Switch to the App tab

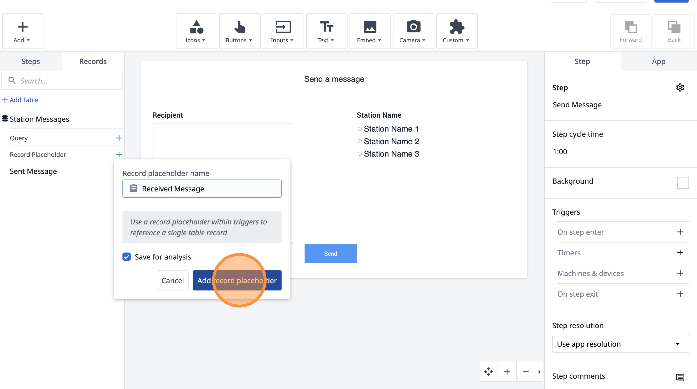click(x=658, y=61)
